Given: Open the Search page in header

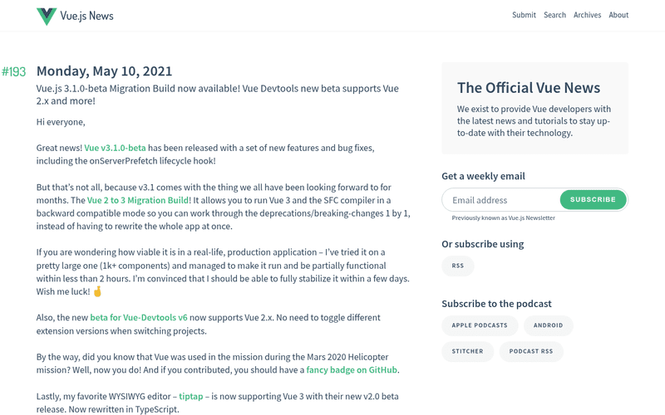Looking at the screenshot, I should [554, 15].
